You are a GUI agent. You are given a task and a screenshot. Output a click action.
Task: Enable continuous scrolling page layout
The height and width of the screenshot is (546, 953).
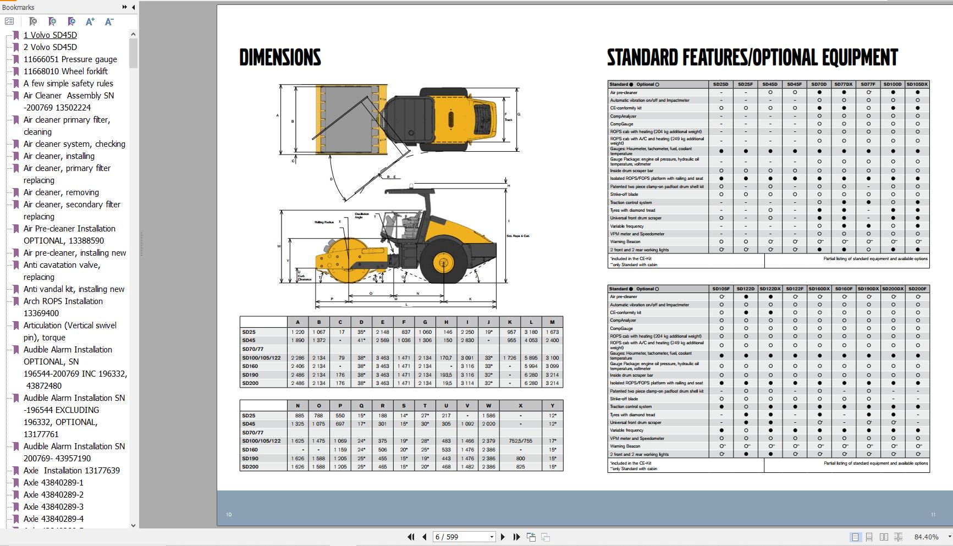870,536
